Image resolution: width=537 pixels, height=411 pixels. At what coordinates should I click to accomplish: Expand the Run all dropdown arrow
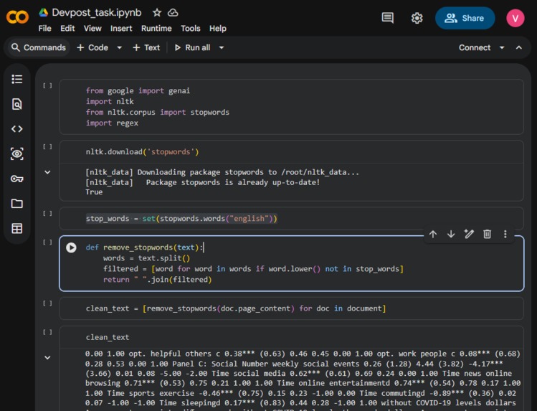pos(222,47)
